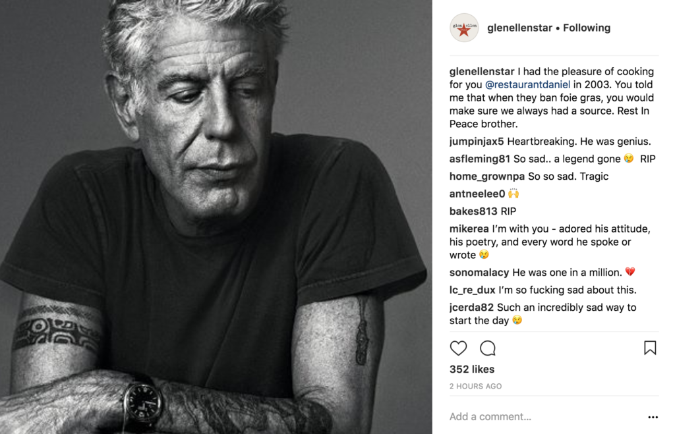Open comments with the speech bubble icon
675x434 pixels.
(x=488, y=348)
